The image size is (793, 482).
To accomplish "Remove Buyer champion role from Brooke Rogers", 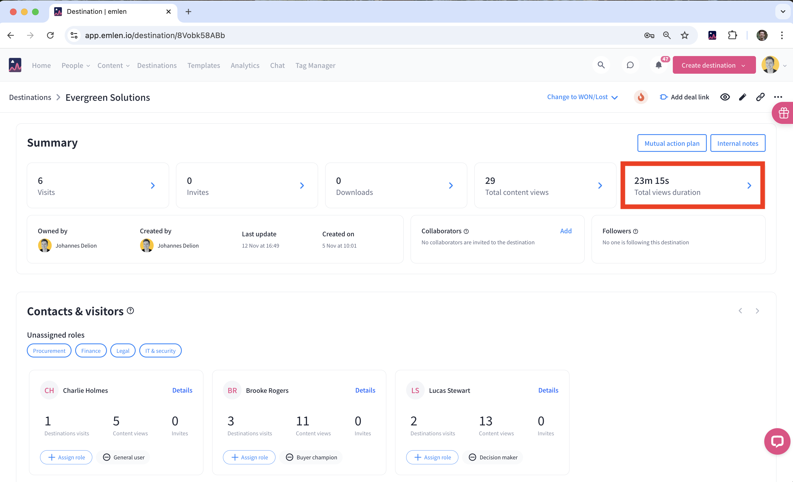I will point(289,457).
